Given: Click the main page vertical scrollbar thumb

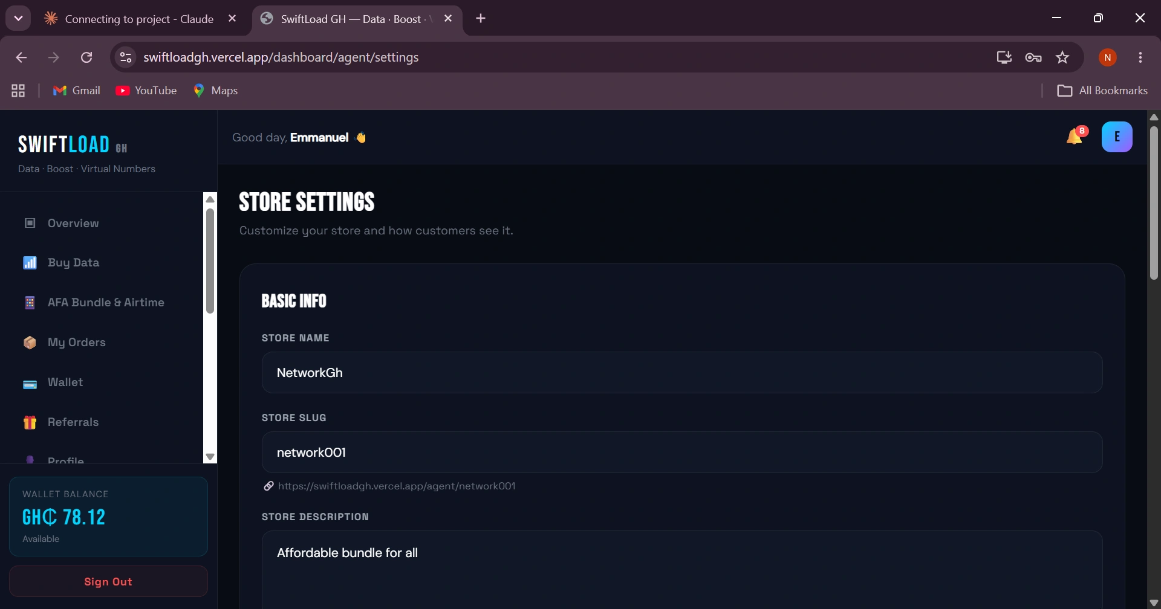Looking at the screenshot, I should click(1154, 202).
